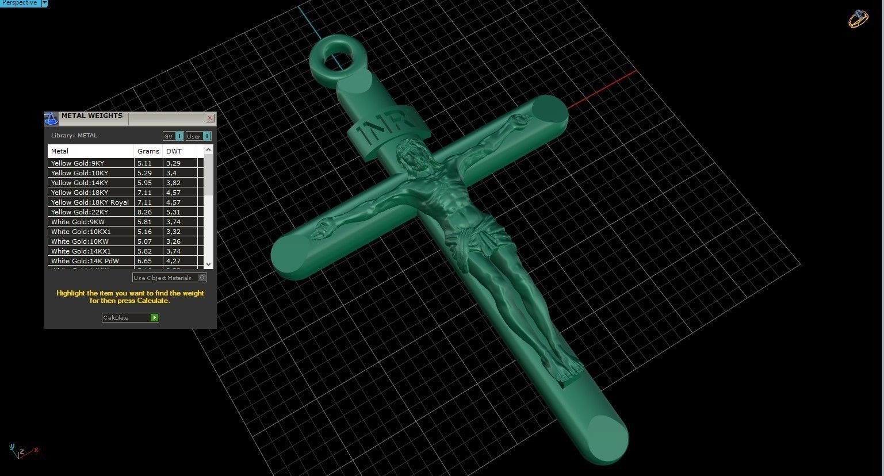The width and height of the screenshot is (884, 476).
Task: Click the Calculate button
Action: coord(130,317)
